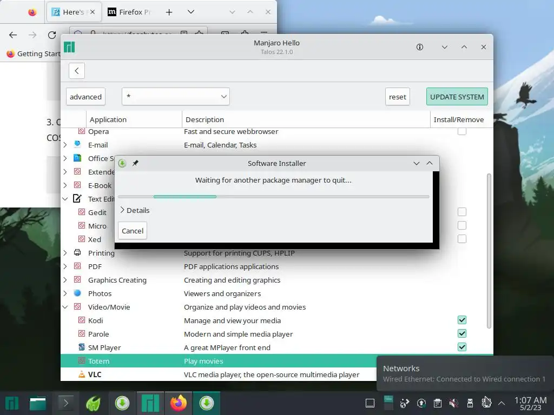Uncheck the Parole install checkbox
554x415 pixels.
click(462, 333)
